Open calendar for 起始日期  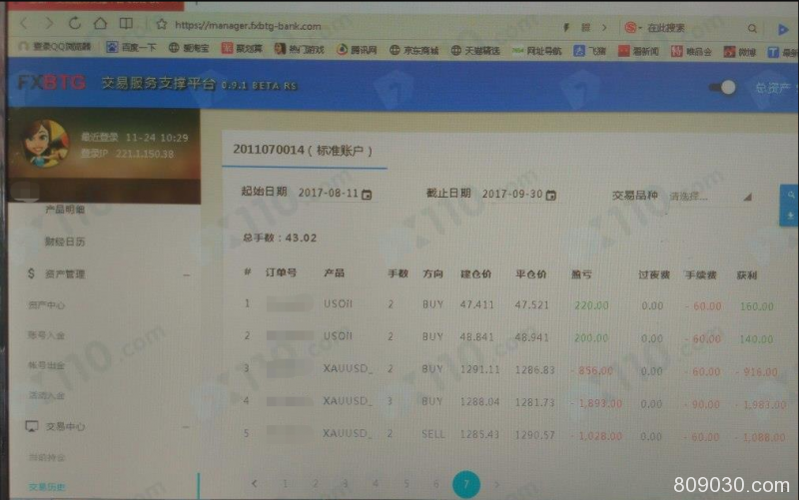pos(367,195)
